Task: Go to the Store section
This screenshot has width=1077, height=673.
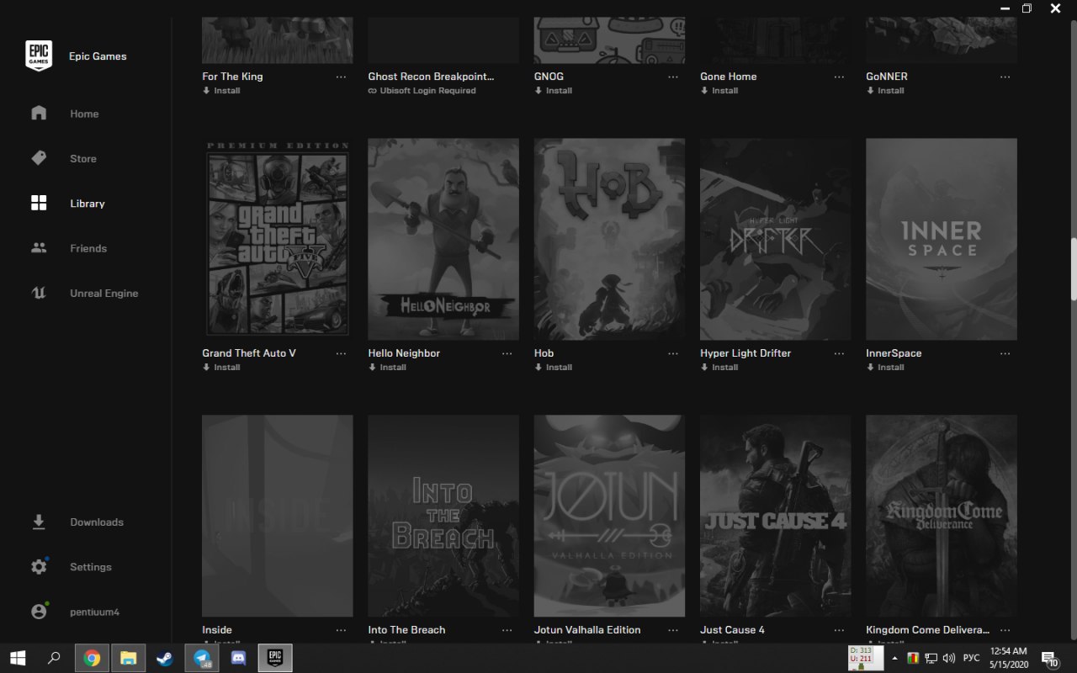Action: tap(83, 158)
